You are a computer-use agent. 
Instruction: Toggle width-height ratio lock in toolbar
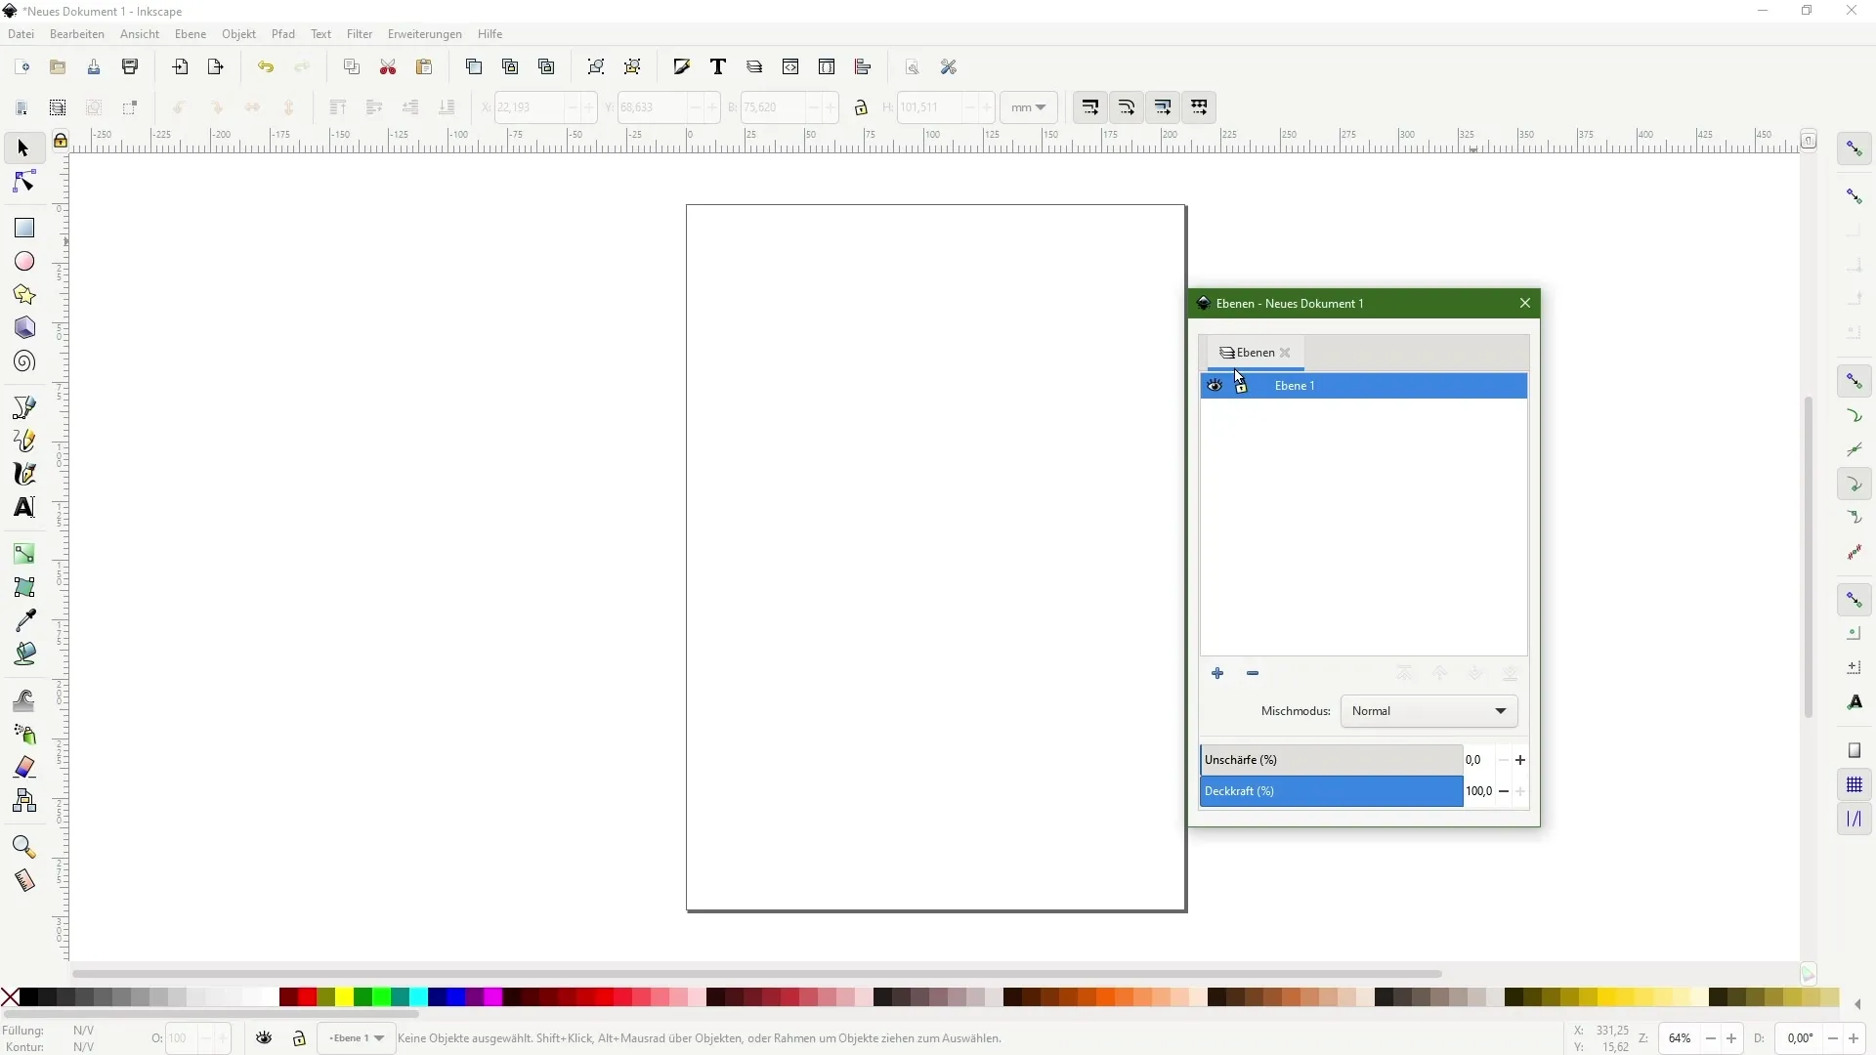(861, 107)
